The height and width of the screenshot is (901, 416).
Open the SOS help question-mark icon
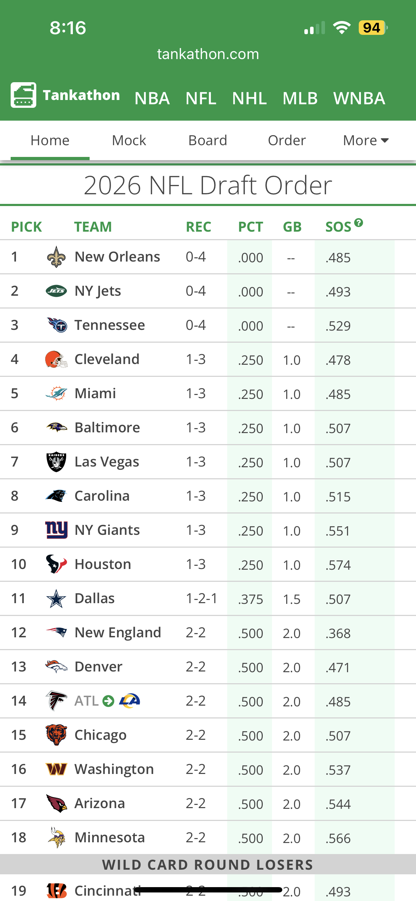359,223
